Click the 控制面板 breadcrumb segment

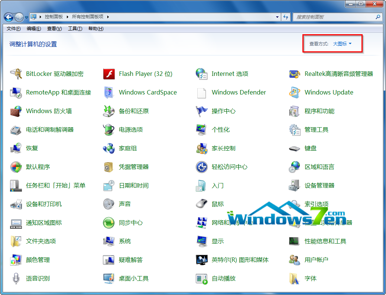53,17
